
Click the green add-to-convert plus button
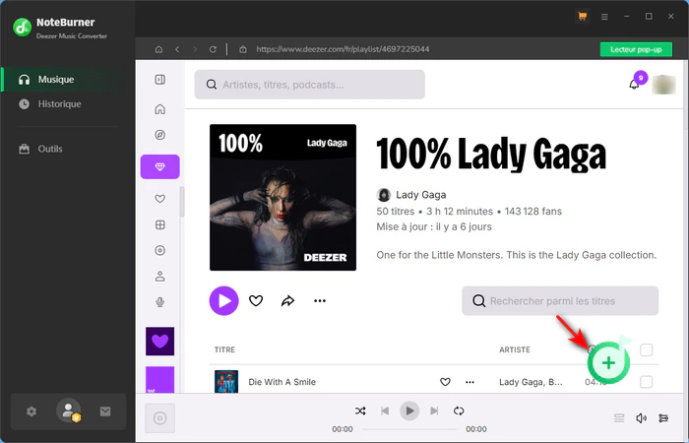tap(608, 362)
